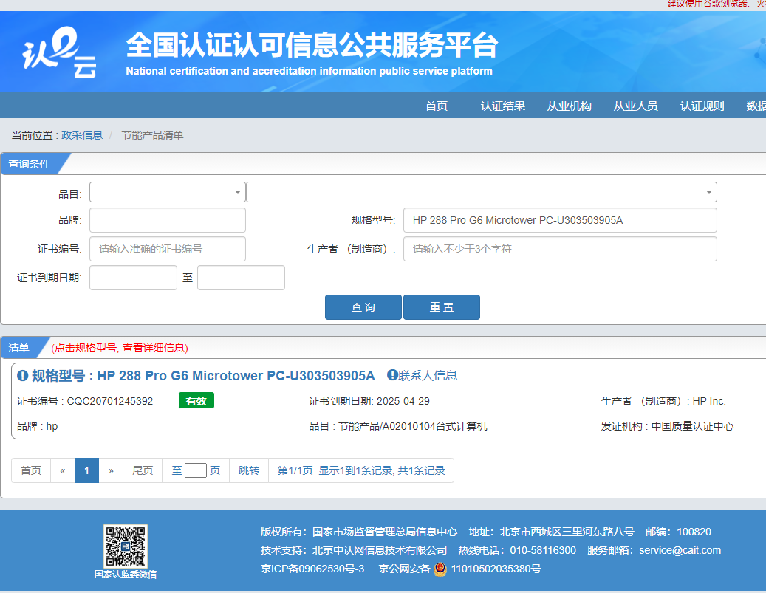
Task: Click the » next page button
Action: [x=111, y=470]
